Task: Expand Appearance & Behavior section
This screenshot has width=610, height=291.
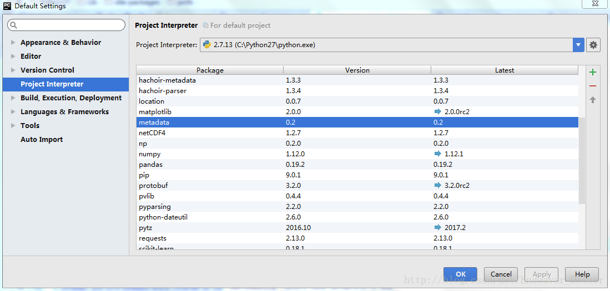Action: click(13, 42)
